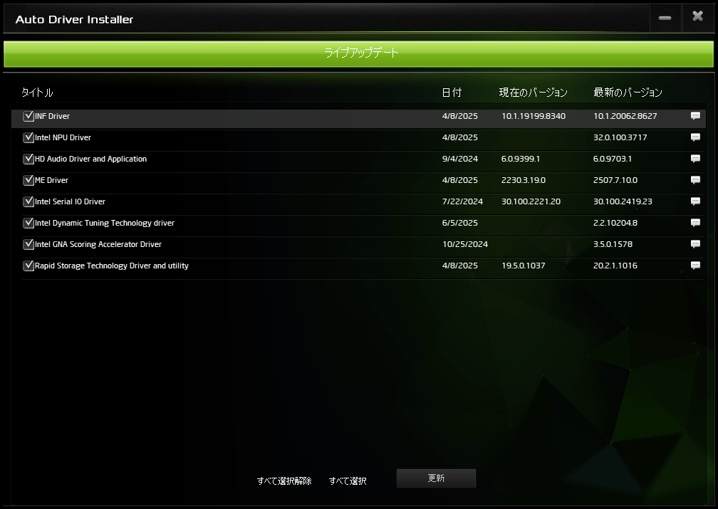This screenshot has height=509, width=718.
Task: Click latest version 32.0.100.3717
Action: pos(620,137)
